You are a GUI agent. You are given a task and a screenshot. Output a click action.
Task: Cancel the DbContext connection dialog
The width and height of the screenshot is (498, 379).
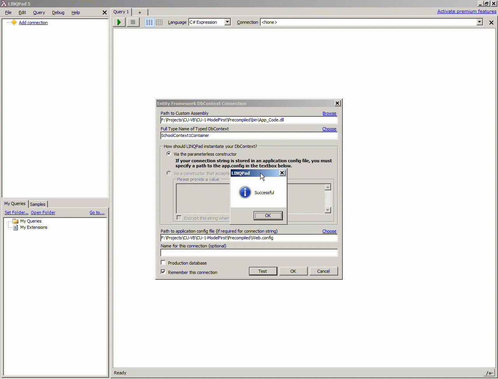324,271
